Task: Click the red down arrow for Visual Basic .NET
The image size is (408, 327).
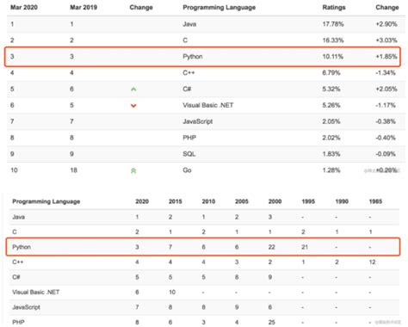Action: [133, 106]
